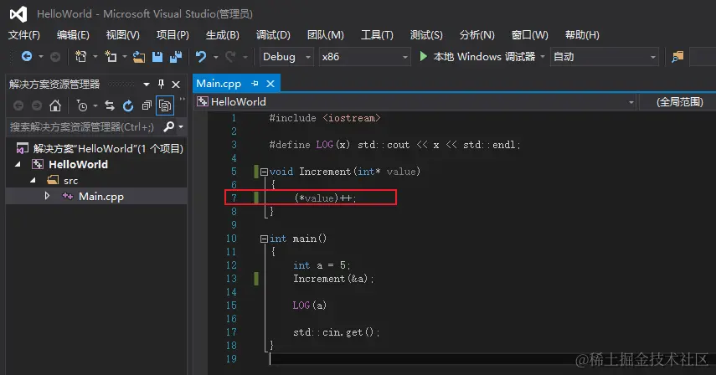
Task: Open the search options dropdown arrow
Action: [x=181, y=127]
